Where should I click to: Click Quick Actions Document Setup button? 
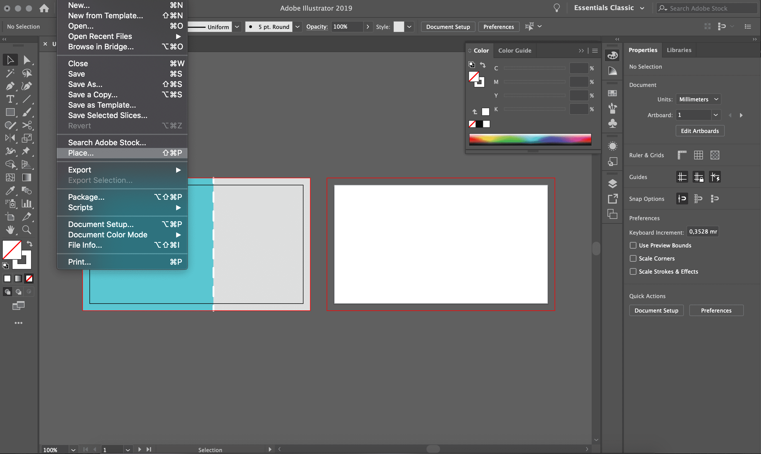click(656, 310)
